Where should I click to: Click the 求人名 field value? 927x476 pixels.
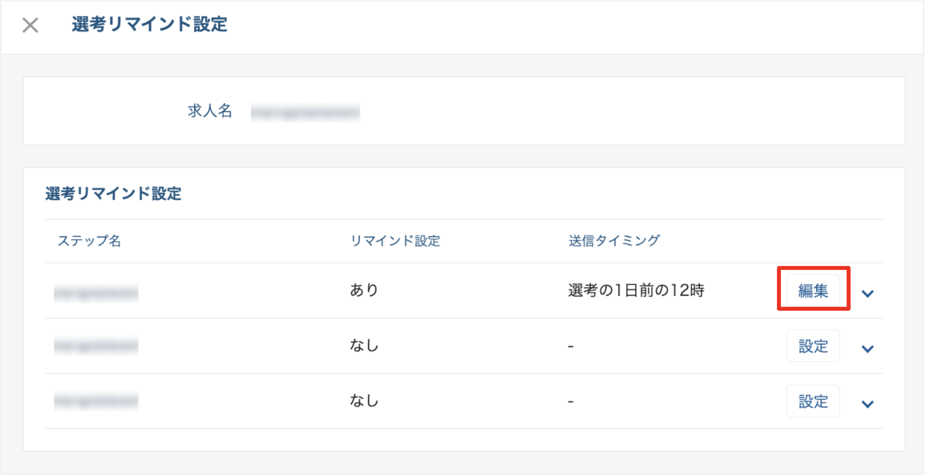point(305,112)
